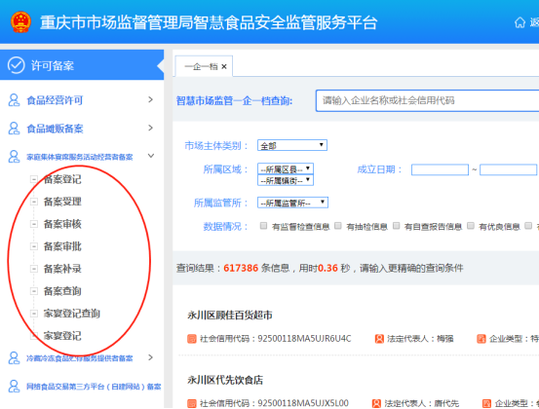
Task: Click tree node icon beside 备案补录
Action: (x=34, y=269)
